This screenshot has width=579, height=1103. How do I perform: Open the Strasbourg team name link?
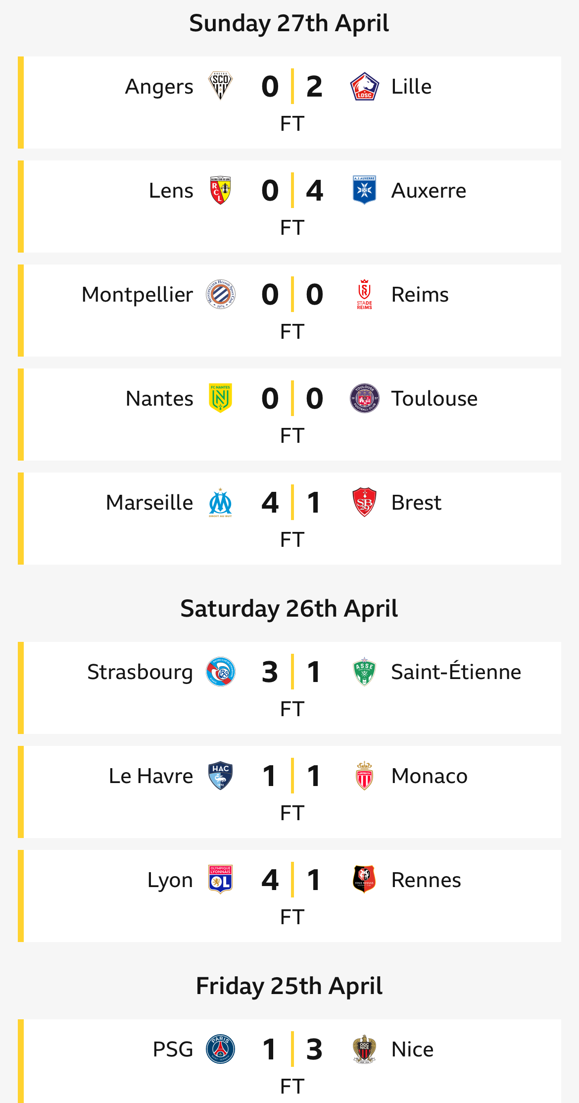point(140,672)
